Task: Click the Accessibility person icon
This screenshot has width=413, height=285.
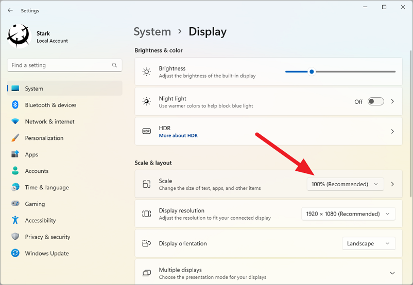Action: [15, 220]
